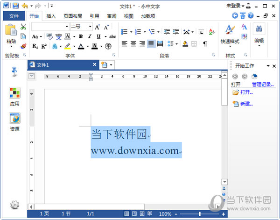Screen dimensions: 280x220
Task: Zoom out with the minus button
Action: (x=176, y=214)
